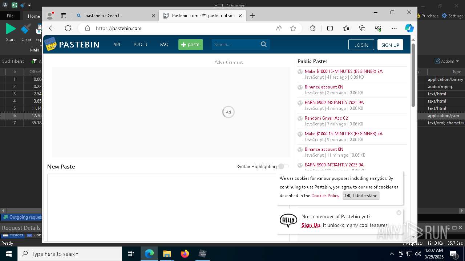This screenshot has height=261, width=465.
Task: Open a new browser tab with plus button
Action: pyautogui.click(x=252, y=16)
